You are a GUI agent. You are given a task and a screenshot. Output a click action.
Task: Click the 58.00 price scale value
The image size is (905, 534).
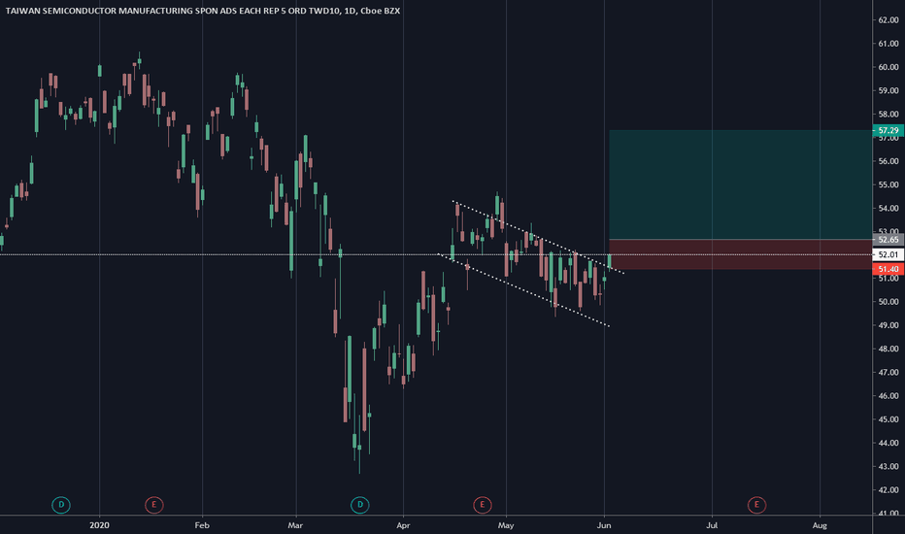click(x=888, y=115)
